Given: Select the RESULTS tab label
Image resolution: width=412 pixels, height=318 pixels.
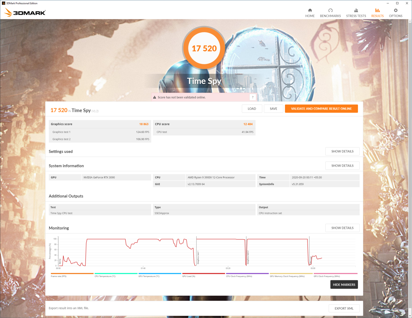Looking at the screenshot, I should click(x=377, y=16).
